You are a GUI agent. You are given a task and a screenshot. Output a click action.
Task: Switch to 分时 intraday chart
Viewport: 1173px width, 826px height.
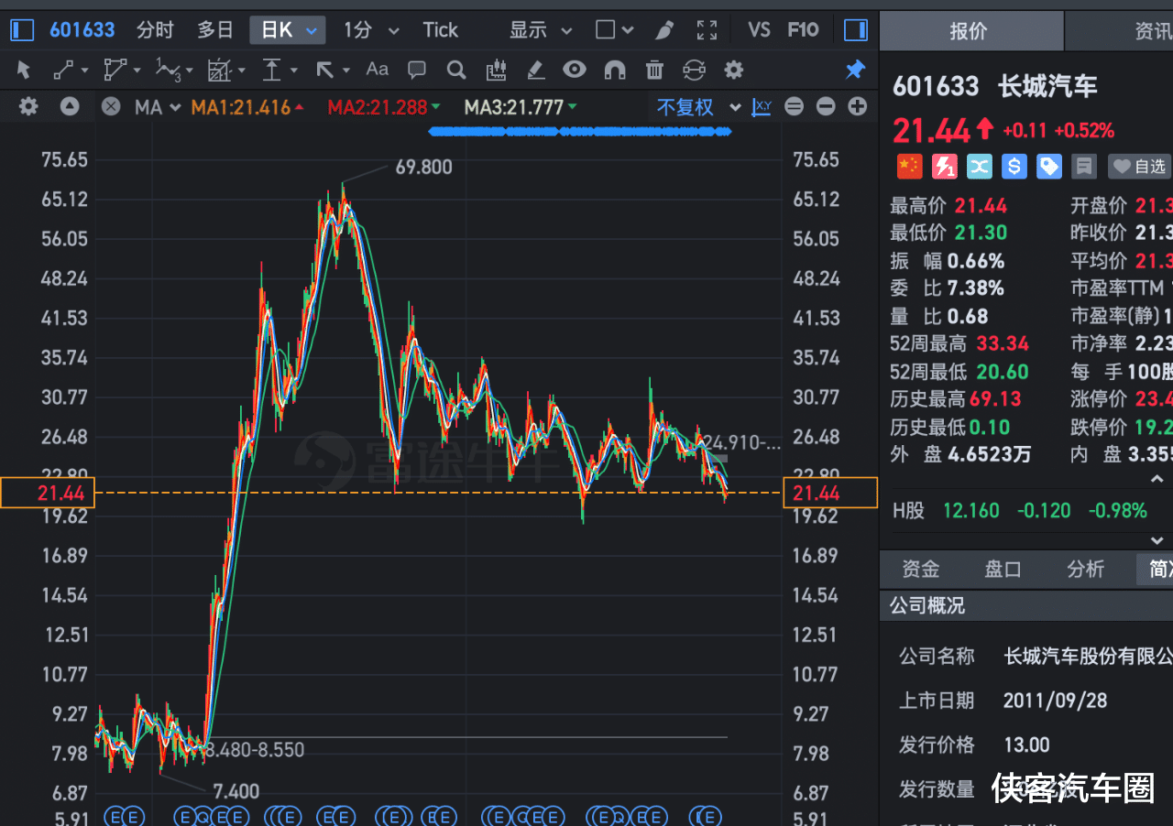click(x=155, y=30)
